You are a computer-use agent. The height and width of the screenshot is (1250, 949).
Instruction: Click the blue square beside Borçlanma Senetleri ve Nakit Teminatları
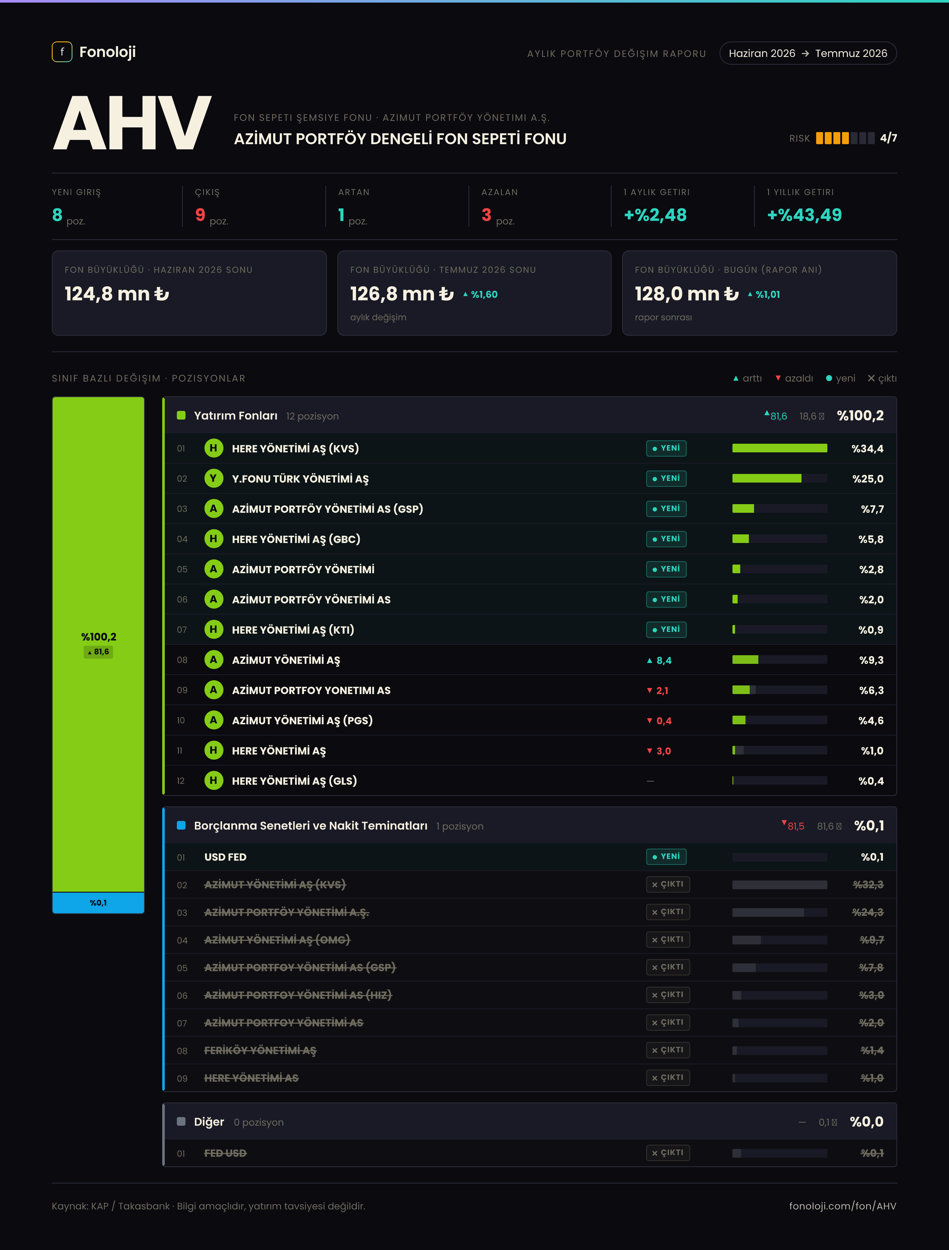pyautogui.click(x=181, y=826)
